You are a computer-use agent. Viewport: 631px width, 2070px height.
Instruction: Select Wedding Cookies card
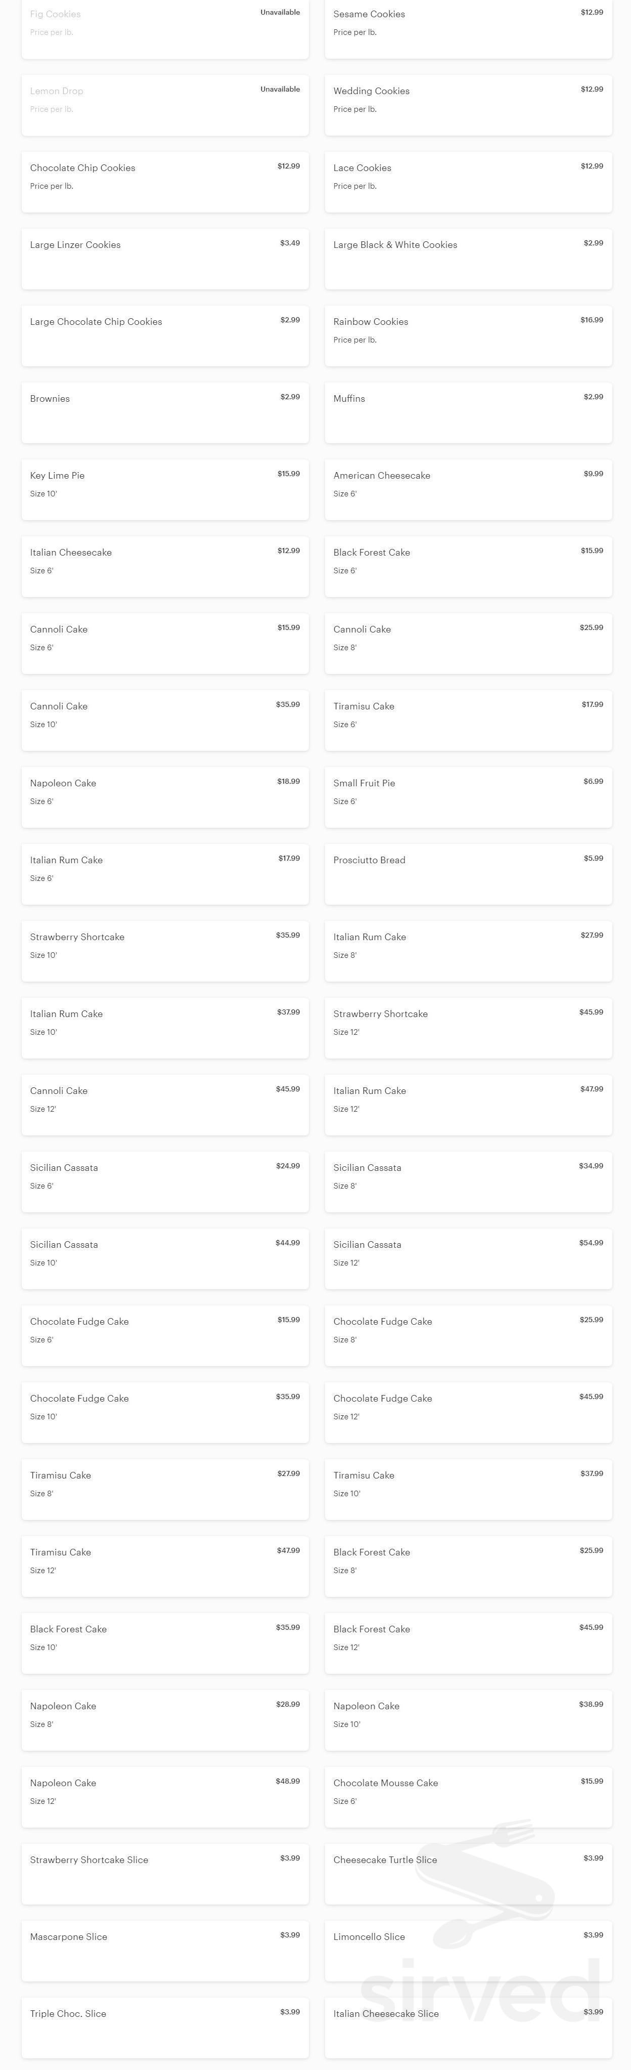pyautogui.click(x=468, y=104)
